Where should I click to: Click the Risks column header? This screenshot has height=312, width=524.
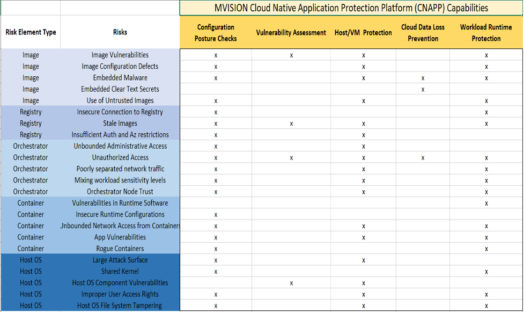pos(120,32)
